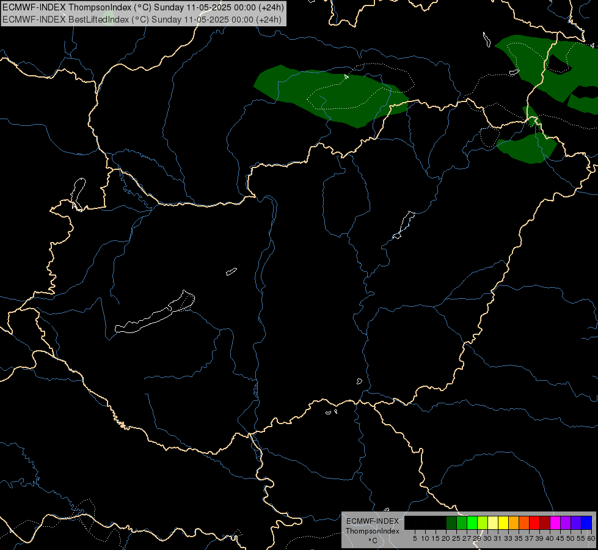598x550 pixels.
Task: Click the legend title ECMWF-INDEX
Action: (372, 521)
